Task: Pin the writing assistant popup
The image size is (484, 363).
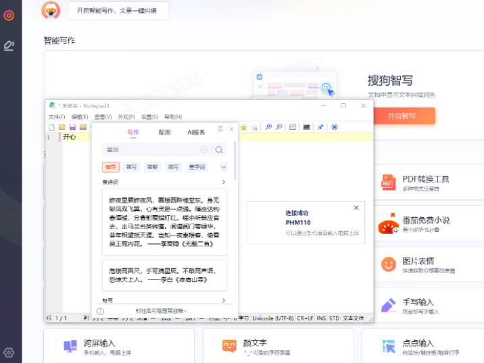Action: [x=220, y=129]
